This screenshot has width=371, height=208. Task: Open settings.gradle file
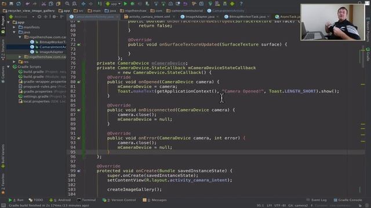[42, 96]
